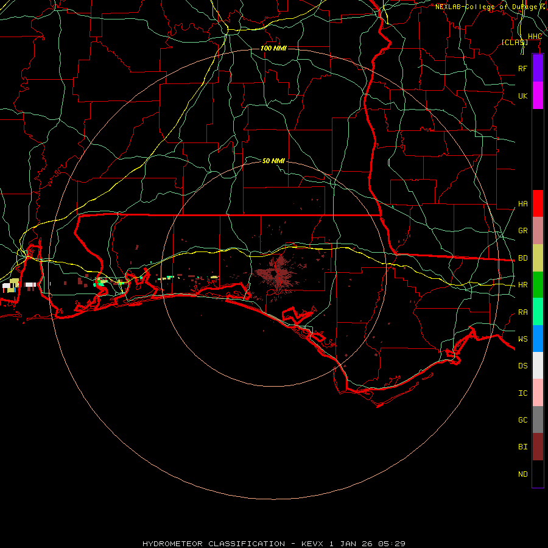Click the radar site clutter burst center
This screenshot has width=548, height=548.
point(273,273)
